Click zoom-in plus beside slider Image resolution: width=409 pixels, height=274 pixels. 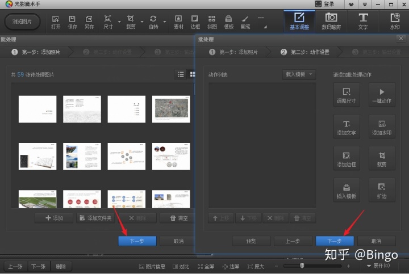(348, 266)
